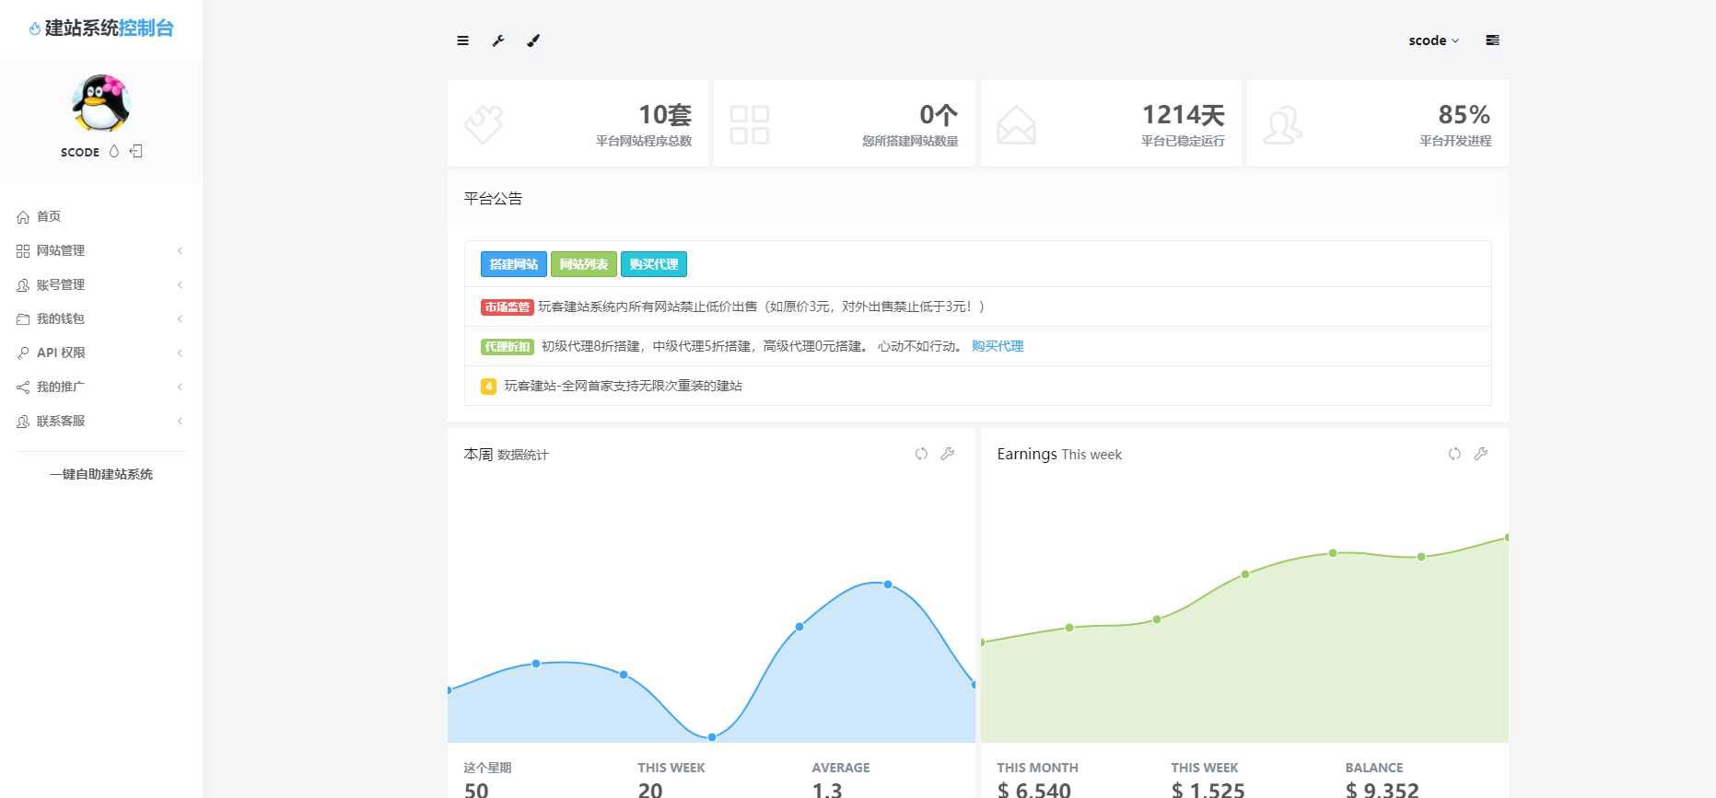The width and height of the screenshot is (1716, 798).
Task: Click the peak point on blue chart
Action: coord(888,584)
